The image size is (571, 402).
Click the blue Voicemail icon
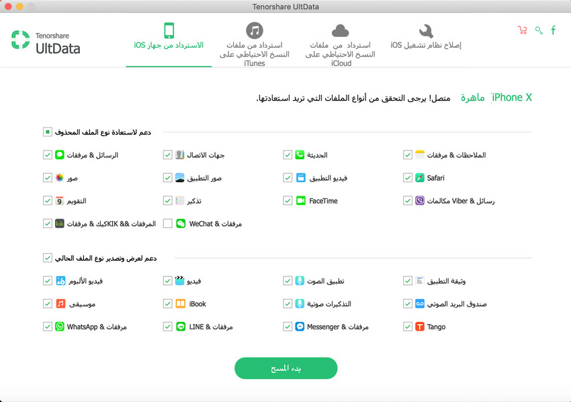point(420,304)
